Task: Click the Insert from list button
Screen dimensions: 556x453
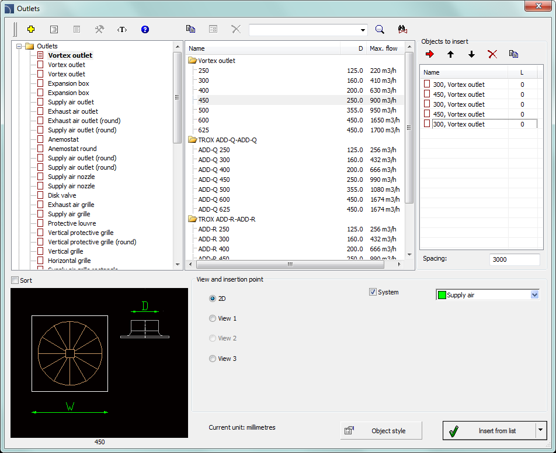Action: [x=489, y=431]
